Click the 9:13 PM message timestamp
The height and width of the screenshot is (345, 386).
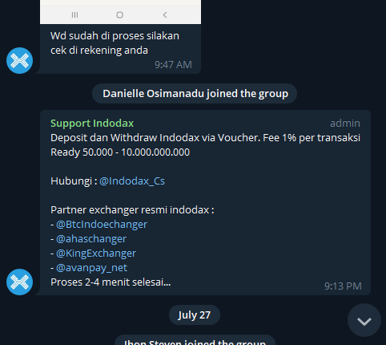pyautogui.click(x=343, y=286)
